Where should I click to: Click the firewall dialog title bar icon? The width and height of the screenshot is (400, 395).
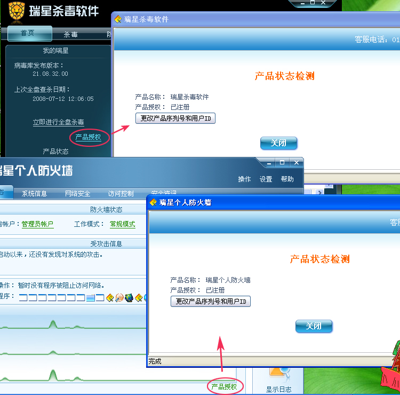click(153, 202)
